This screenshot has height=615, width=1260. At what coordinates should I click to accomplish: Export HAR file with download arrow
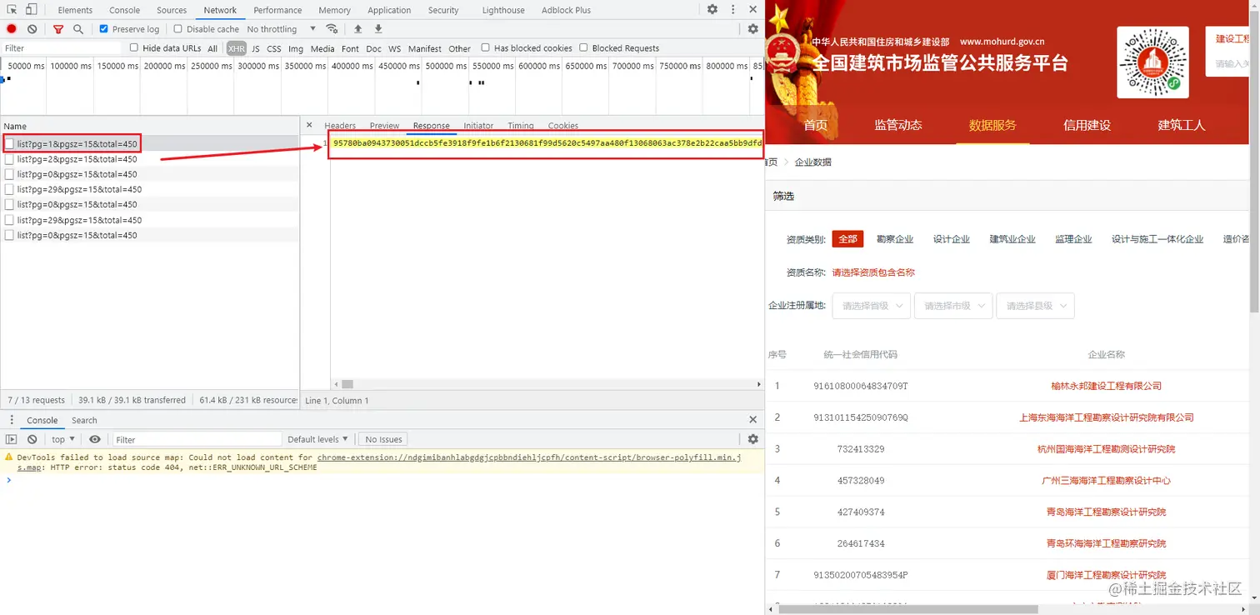pos(378,28)
